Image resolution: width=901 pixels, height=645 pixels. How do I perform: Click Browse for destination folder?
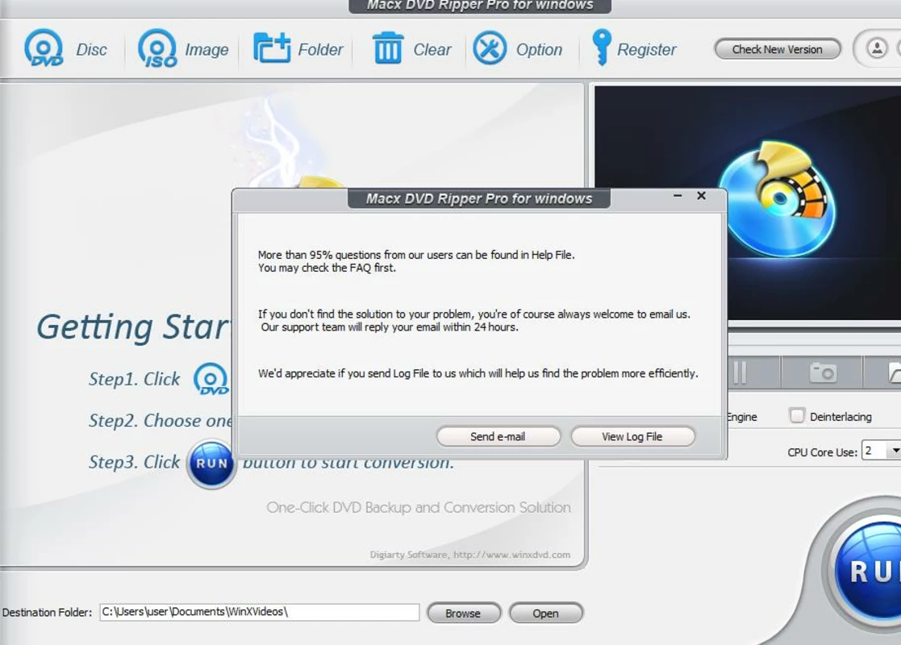(463, 613)
